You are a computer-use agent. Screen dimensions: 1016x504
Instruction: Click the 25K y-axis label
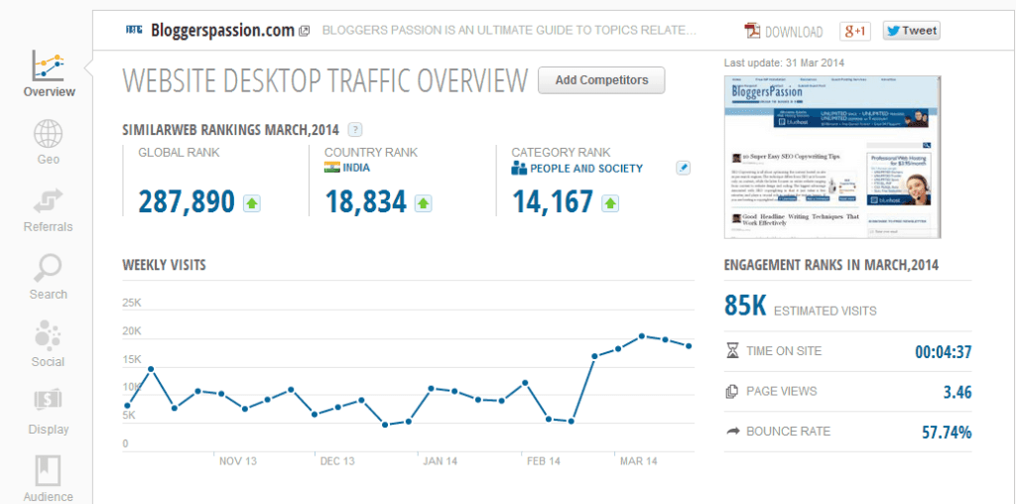[x=132, y=303]
